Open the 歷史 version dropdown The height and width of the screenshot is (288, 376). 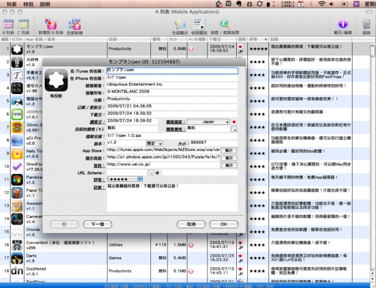click(155, 143)
